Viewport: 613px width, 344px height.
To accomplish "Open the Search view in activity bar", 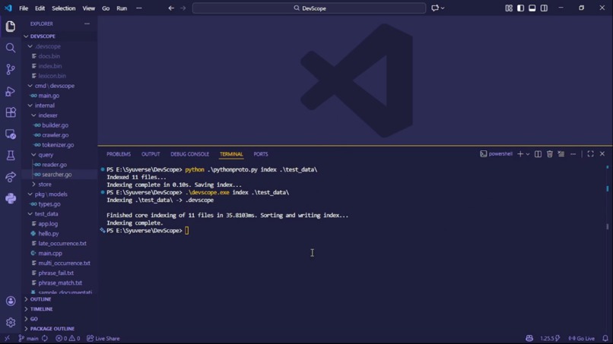I will [11, 48].
